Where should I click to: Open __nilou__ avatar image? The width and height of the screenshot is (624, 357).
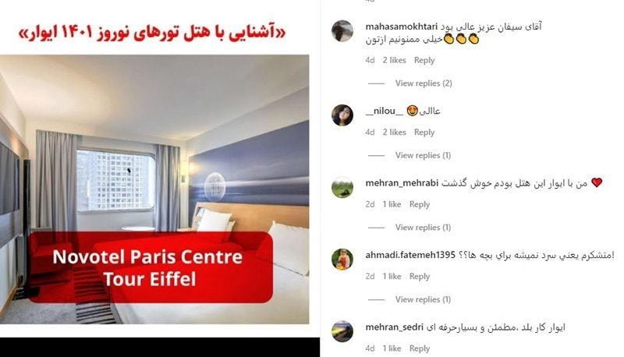click(342, 115)
